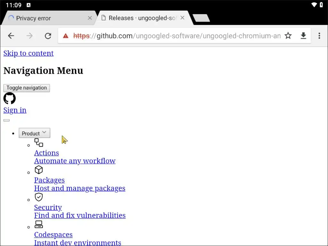Viewport: 328px width, 246px height.
Task: Click the Sign in link
Action: click(15, 110)
